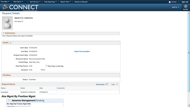Click Sign out
This screenshot has height=107, width=190.
[x=185, y=2]
